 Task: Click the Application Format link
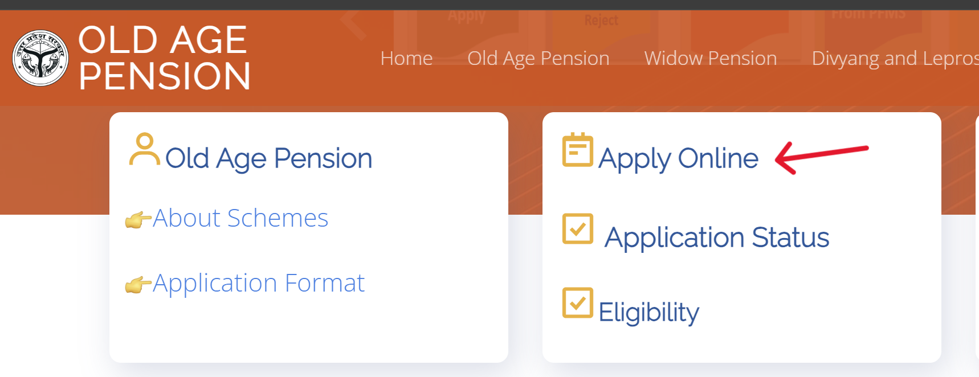(258, 283)
